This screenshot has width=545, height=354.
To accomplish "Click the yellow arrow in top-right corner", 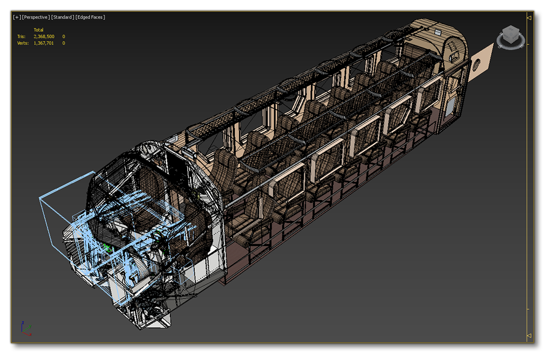I will click(528, 18).
